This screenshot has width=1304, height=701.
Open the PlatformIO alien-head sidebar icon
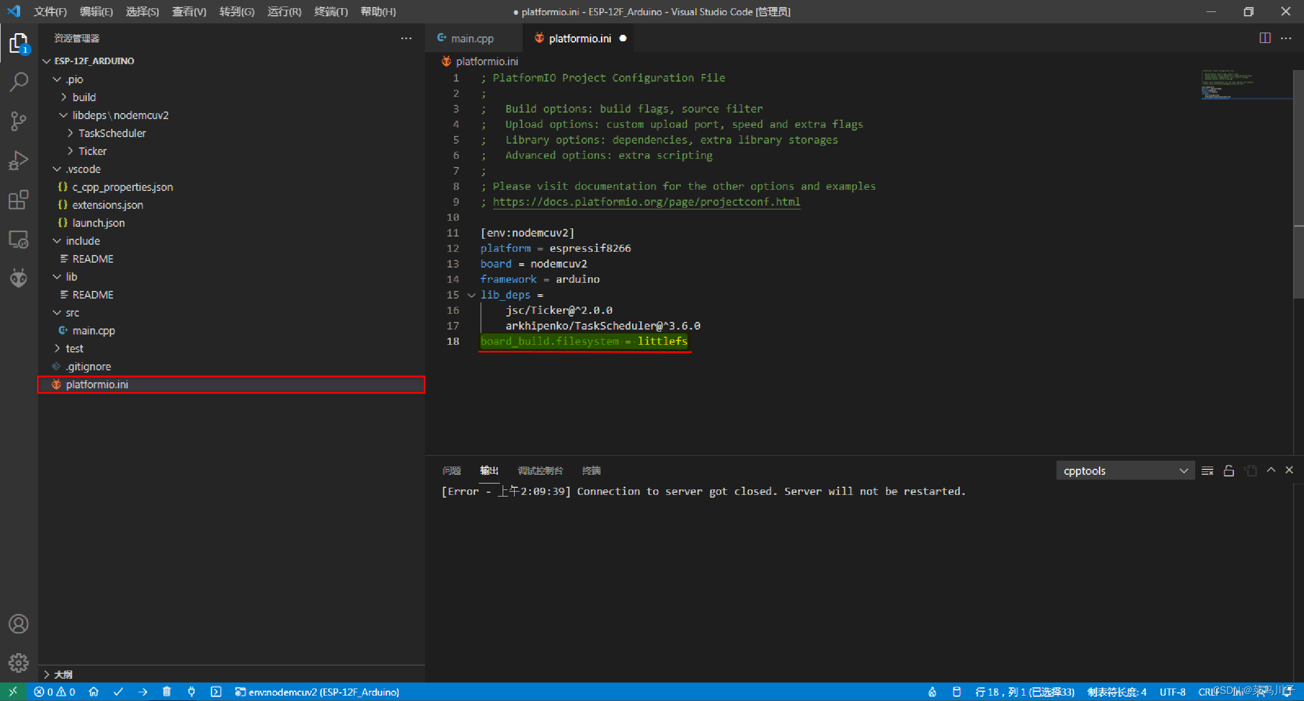point(18,278)
